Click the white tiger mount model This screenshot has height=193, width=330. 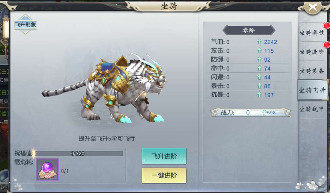104,88
